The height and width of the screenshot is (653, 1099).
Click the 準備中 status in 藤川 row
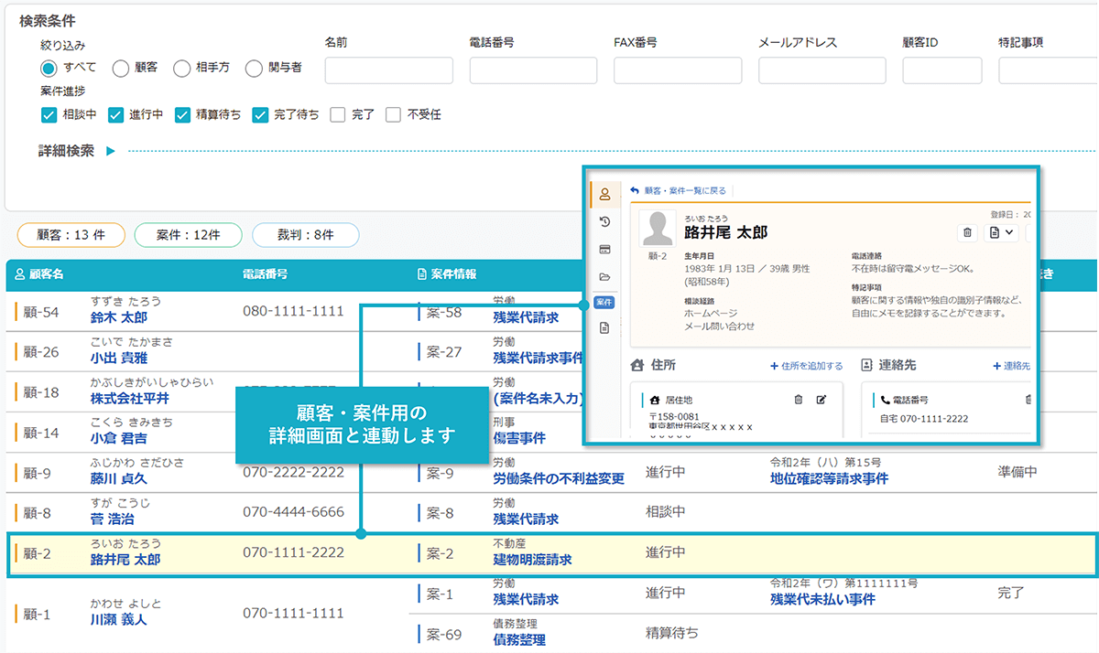[x=1017, y=472]
